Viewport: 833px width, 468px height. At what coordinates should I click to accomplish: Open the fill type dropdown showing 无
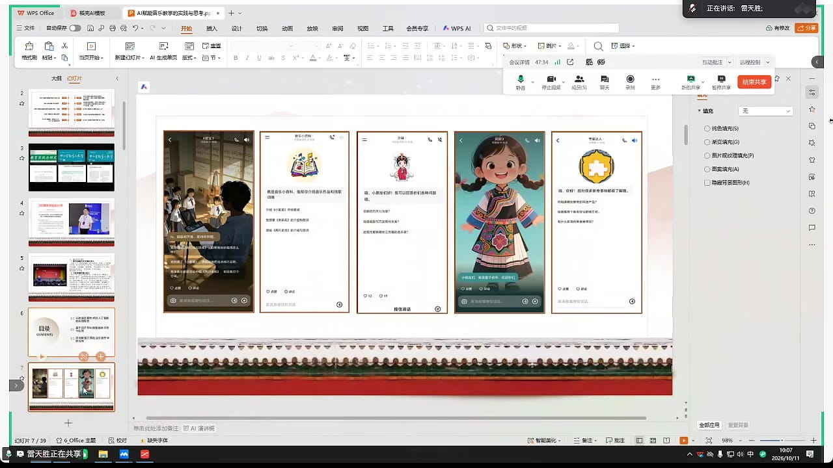pos(765,111)
